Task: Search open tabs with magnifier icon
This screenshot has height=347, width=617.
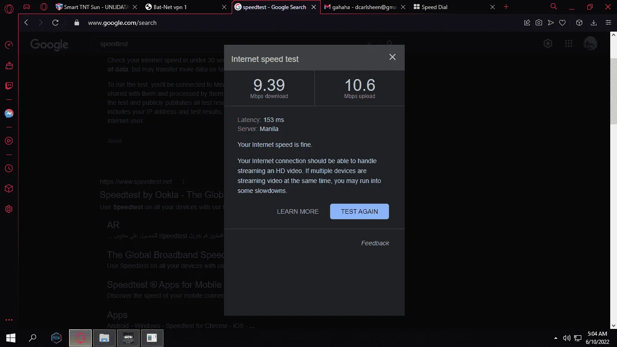Action: tap(554, 7)
